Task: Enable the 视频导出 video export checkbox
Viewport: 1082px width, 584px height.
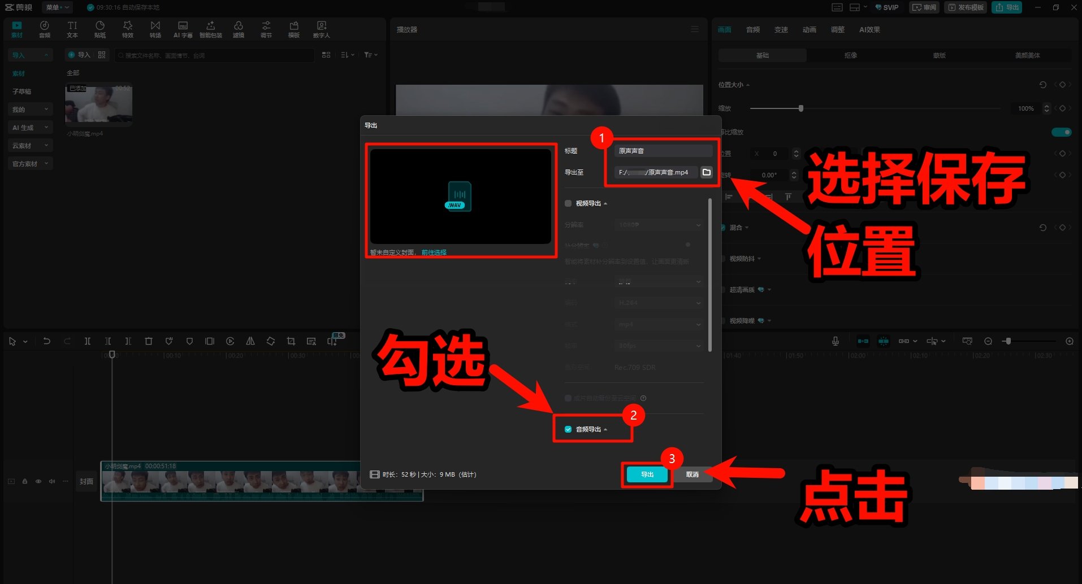Action: 568,203
